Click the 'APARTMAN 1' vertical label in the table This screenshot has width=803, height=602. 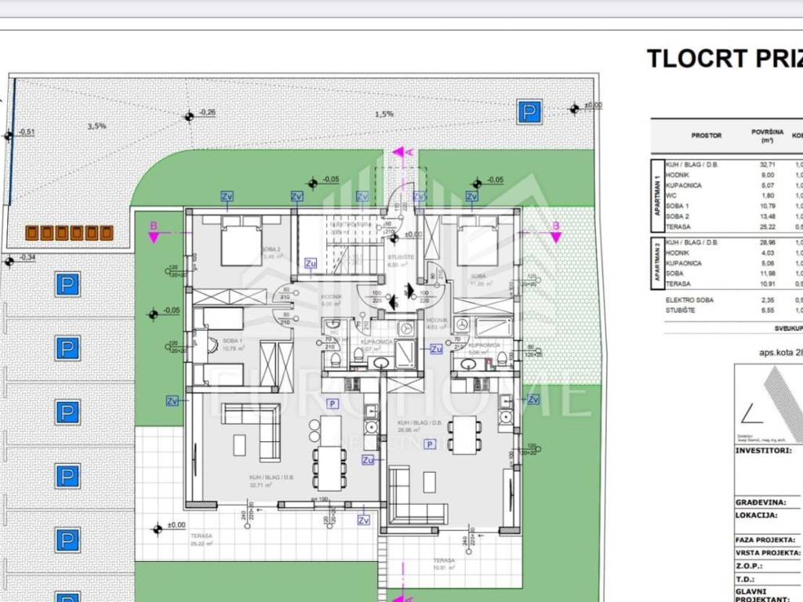[x=657, y=195]
